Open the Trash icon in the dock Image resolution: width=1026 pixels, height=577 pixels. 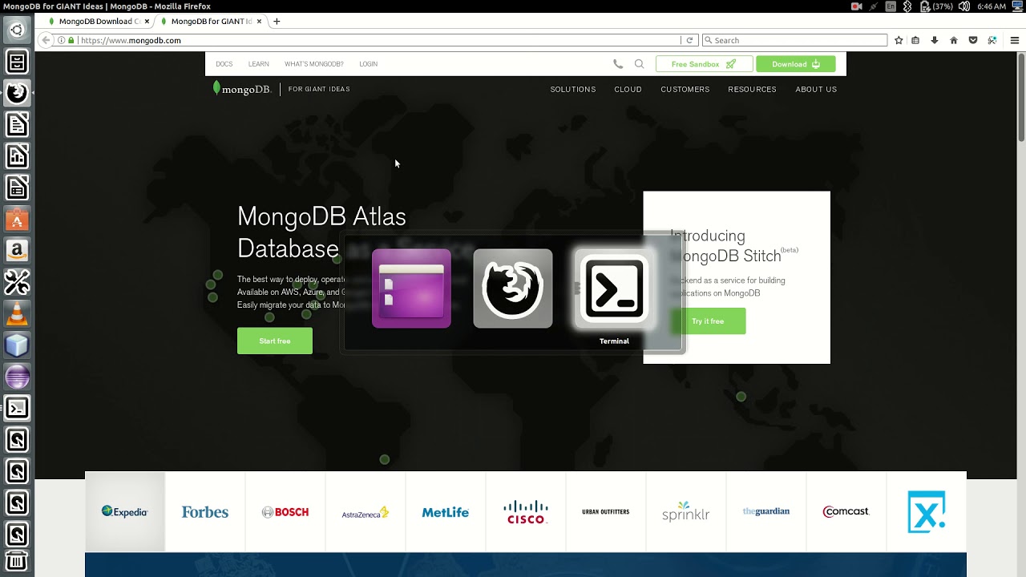tap(17, 562)
